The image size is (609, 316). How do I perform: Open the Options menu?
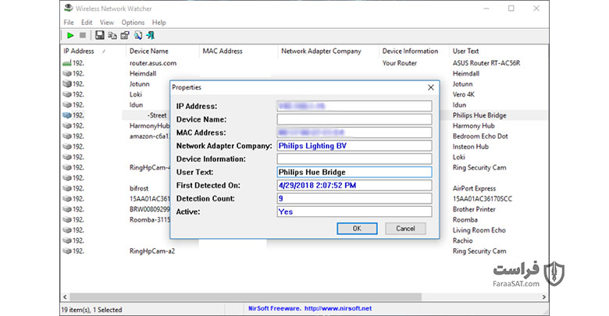133,23
